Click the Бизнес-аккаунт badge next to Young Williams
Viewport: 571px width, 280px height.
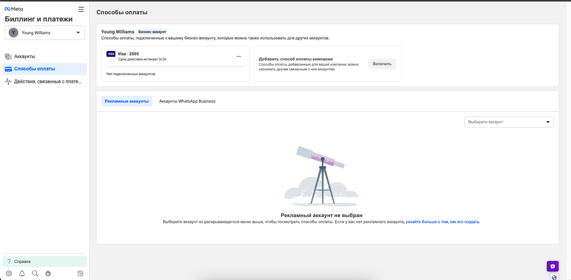(152, 31)
